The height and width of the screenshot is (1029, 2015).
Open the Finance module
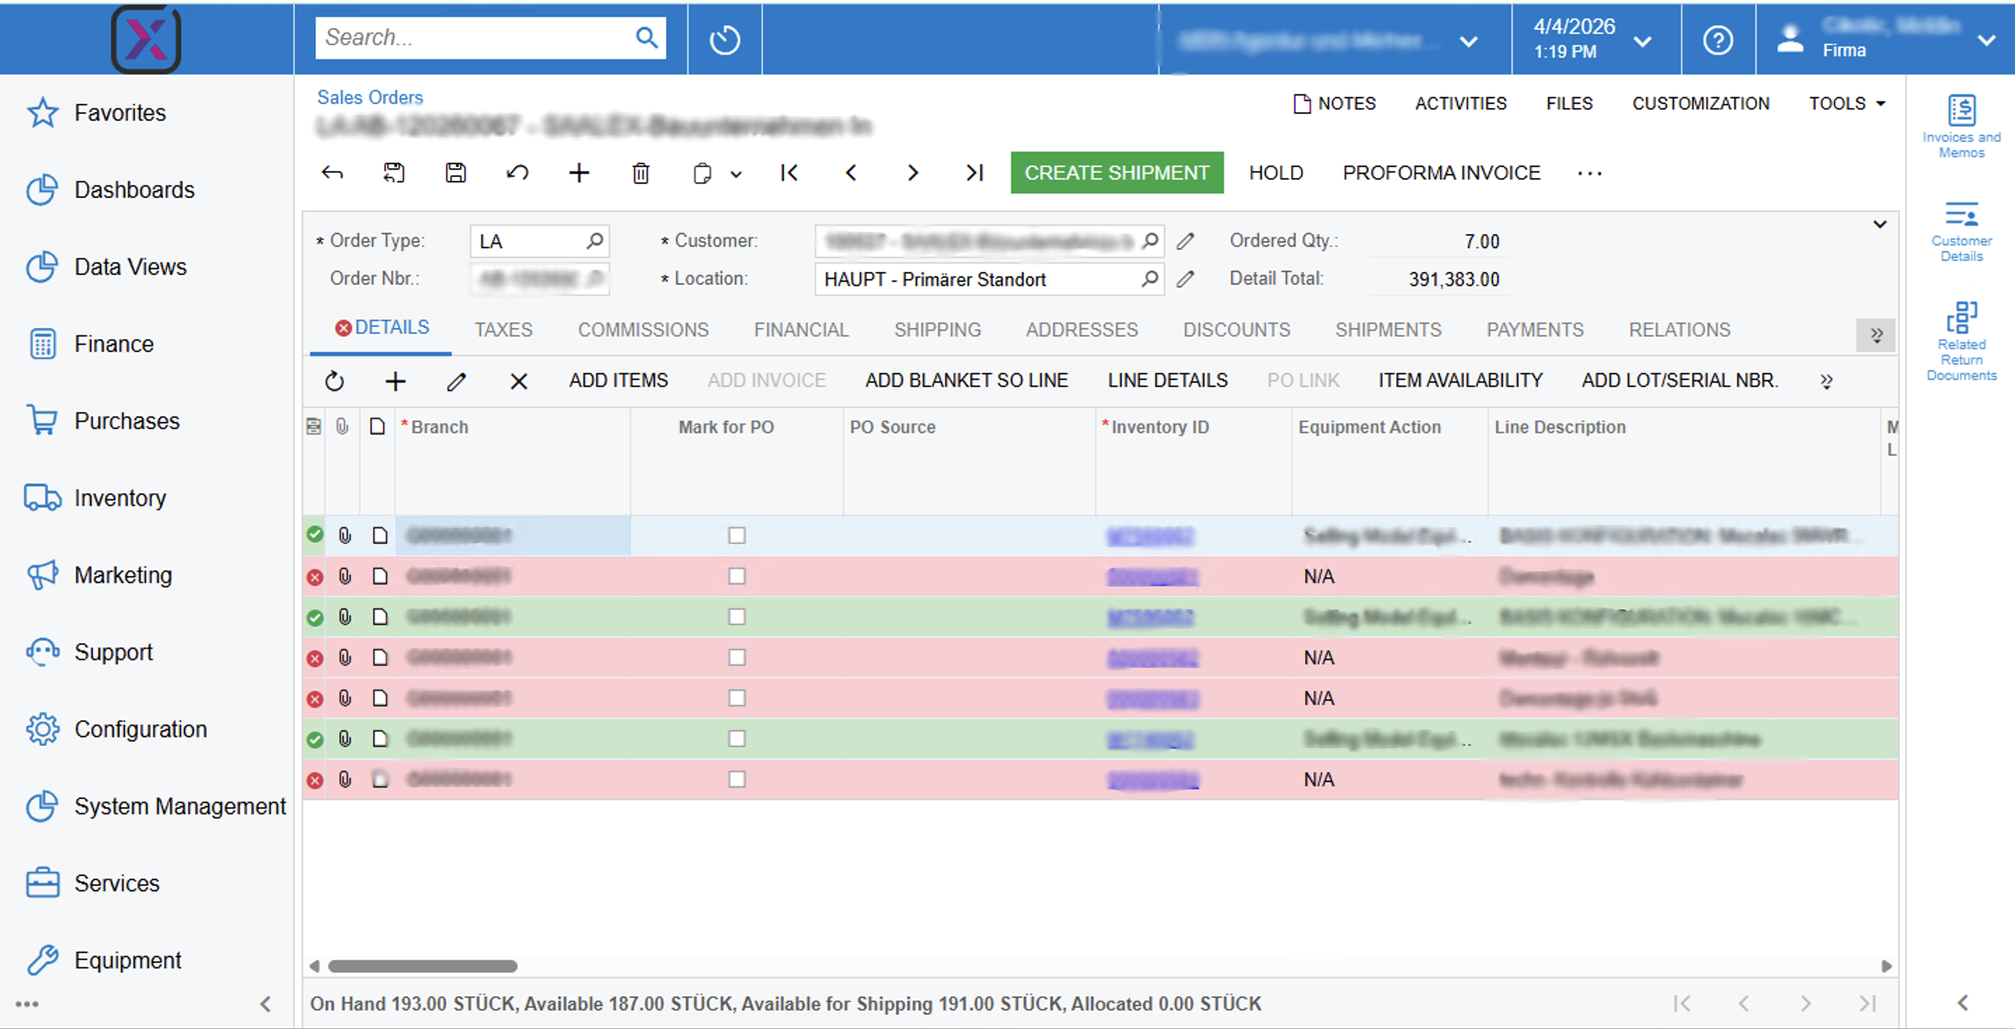114,343
